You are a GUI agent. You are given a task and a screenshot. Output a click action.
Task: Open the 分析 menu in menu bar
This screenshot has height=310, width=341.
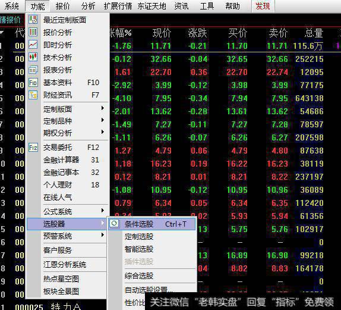pos(88,6)
